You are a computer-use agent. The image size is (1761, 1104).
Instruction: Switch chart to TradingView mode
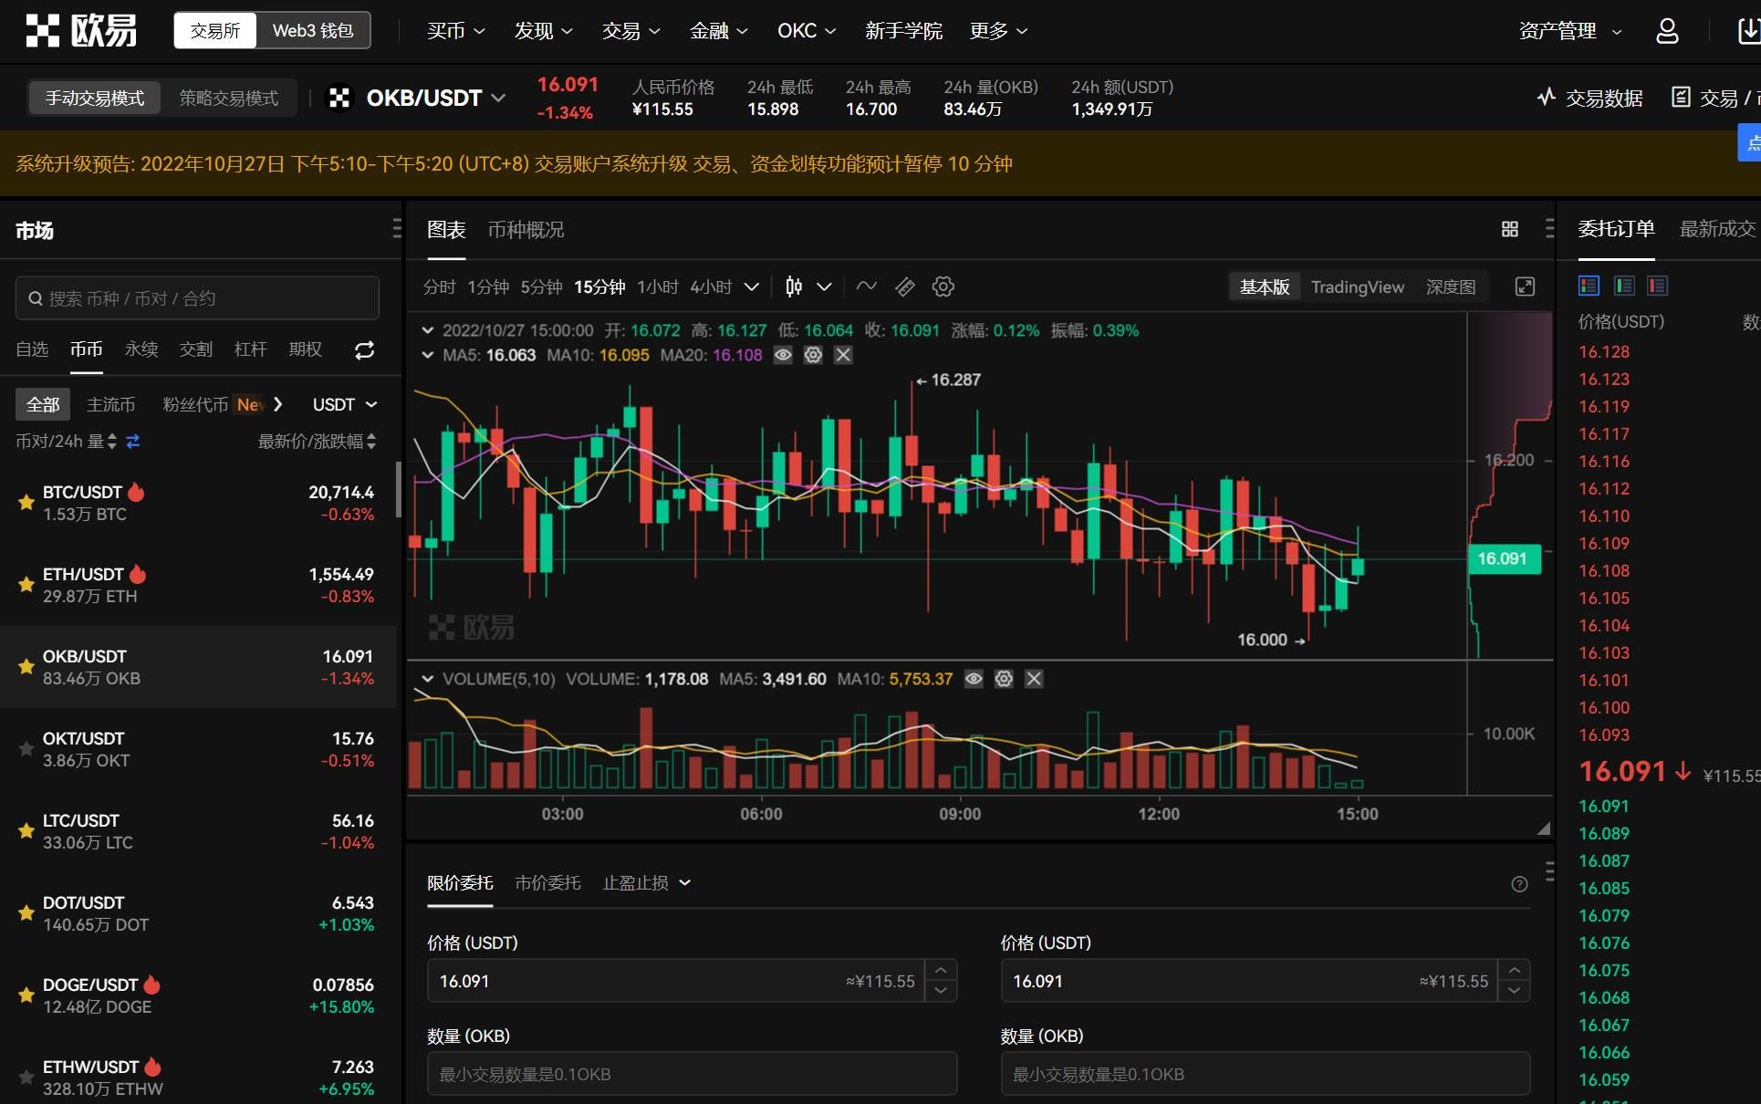click(x=1358, y=286)
